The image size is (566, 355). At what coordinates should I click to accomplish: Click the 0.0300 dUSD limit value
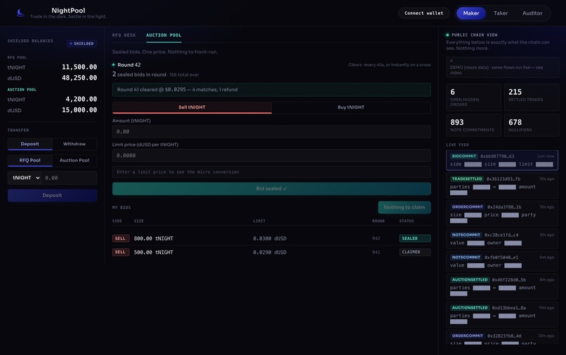[x=270, y=239]
